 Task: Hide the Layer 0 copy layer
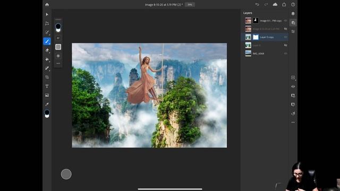tap(286, 37)
